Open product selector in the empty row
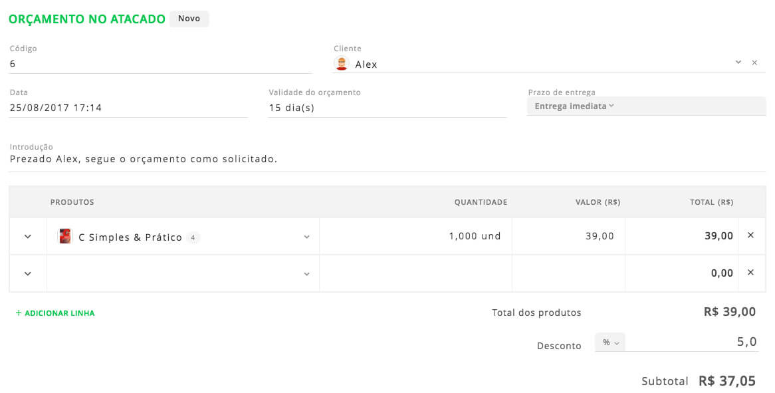Viewport: 775px width, 393px height. (x=306, y=275)
